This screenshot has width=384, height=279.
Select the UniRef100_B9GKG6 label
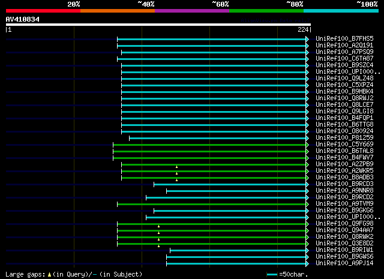point(344,211)
